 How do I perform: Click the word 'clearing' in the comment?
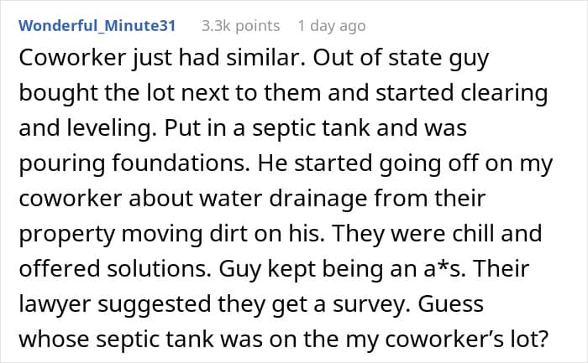504,94
